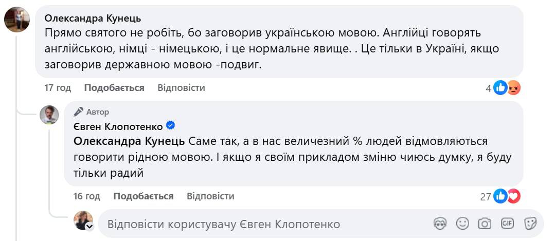The image size is (554, 241).
Task: Click the mentioned name Олександра Кунець in reply
Action: 130,141
